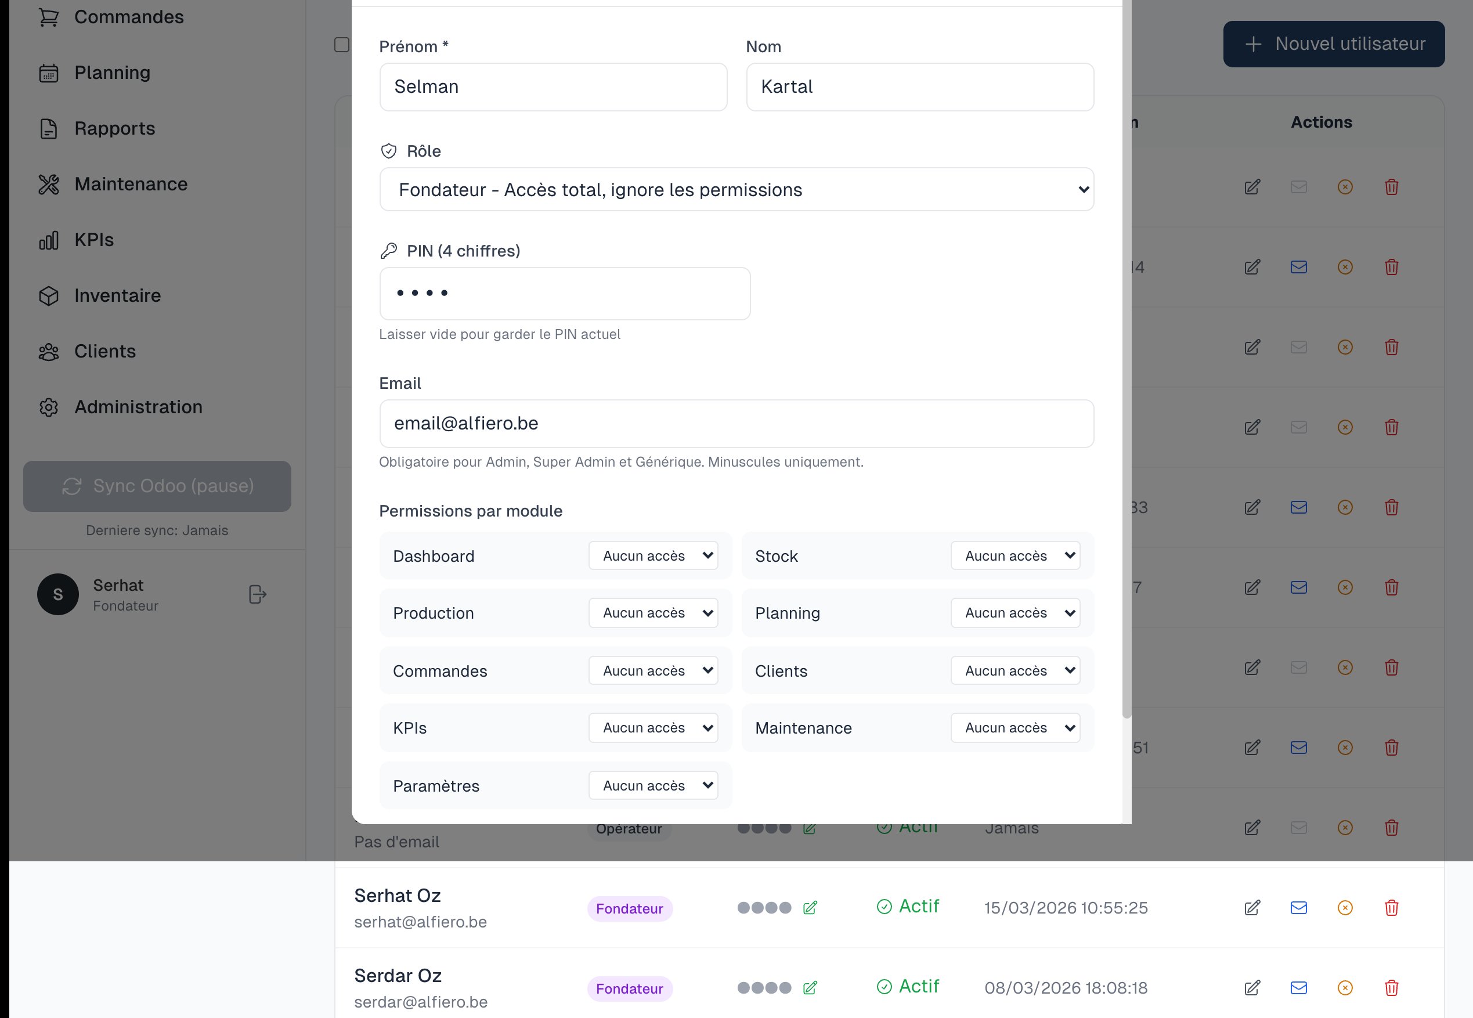The height and width of the screenshot is (1018, 1473).
Task: Click trash icon in Serdar Oz row
Action: point(1391,987)
